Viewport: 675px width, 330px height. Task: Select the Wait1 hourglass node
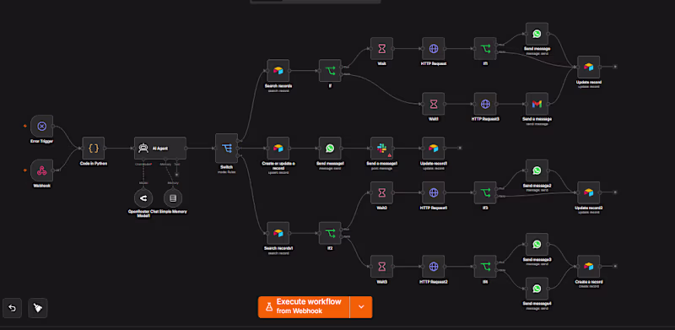tap(434, 104)
